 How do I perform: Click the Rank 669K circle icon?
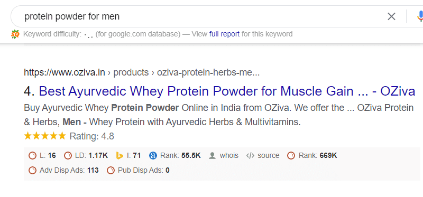291,156
